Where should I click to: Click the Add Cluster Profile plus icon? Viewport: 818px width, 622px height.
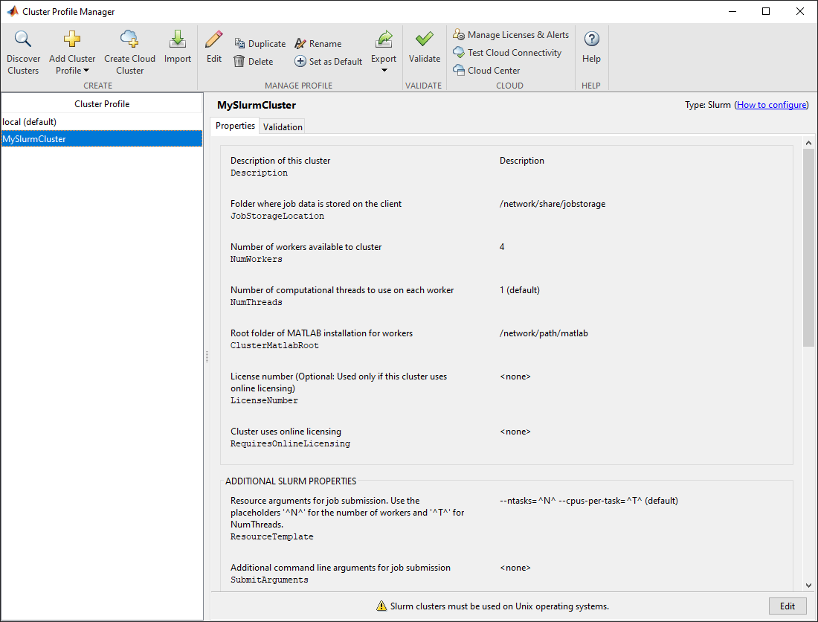click(72, 39)
